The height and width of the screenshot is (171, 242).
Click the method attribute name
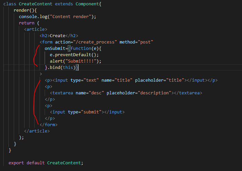(127, 42)
